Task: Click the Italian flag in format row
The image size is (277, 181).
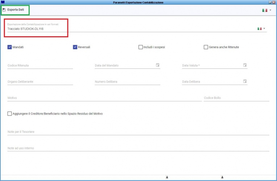Action: tap(260, 29)
